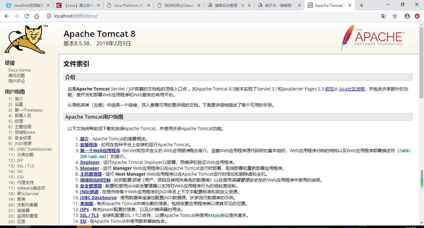Open sidebar item 2) 设置
The width and height of the screenshot is (424, 228).
(x=16, y=104)
